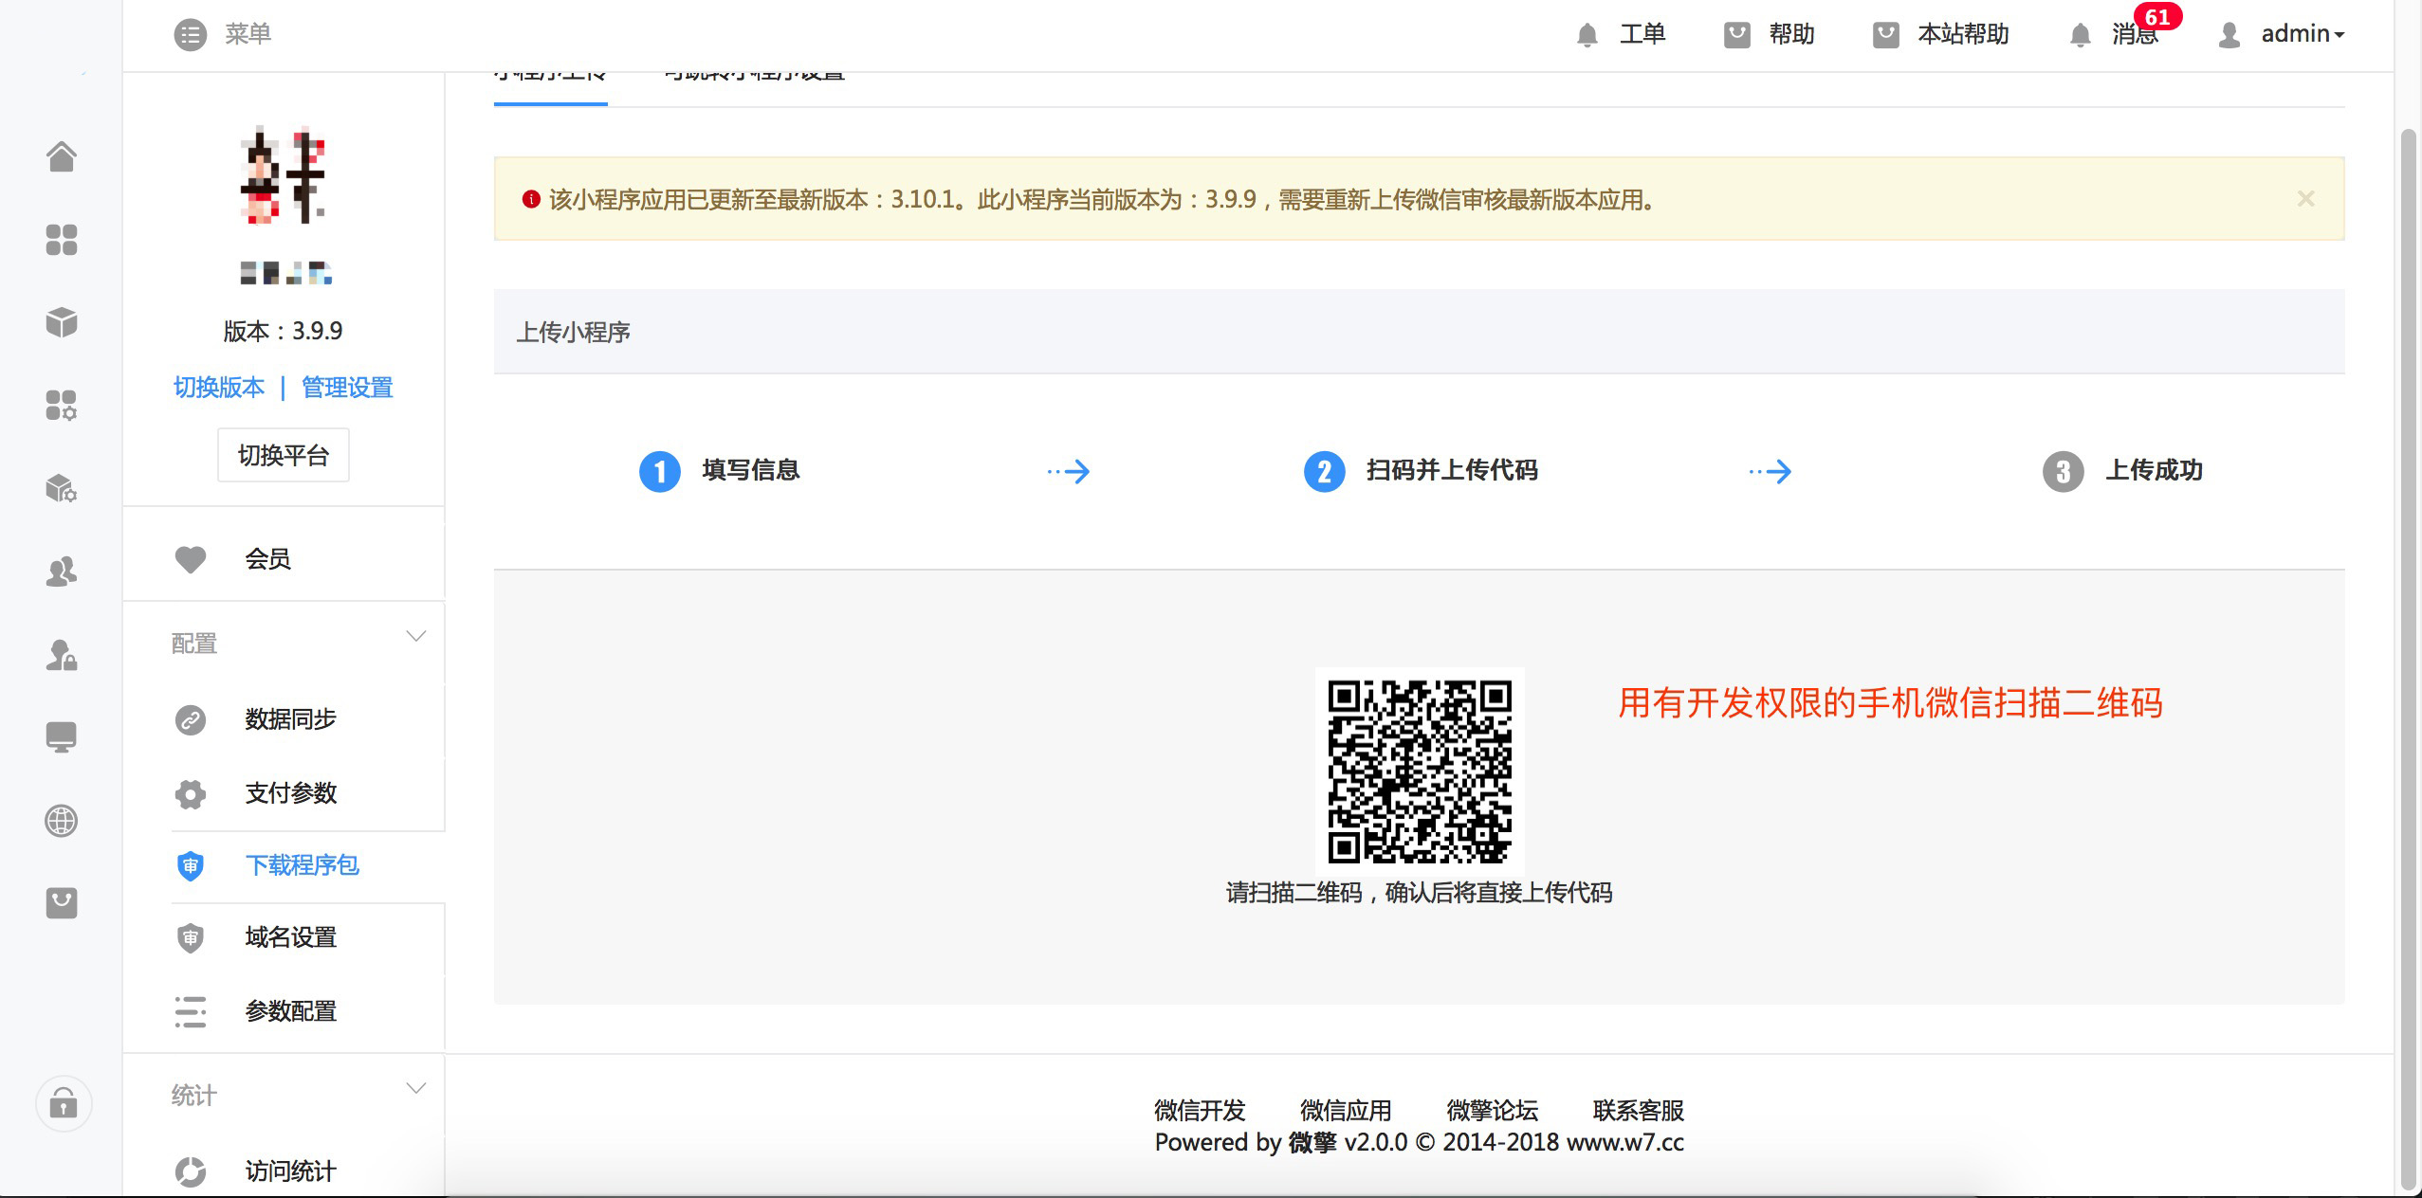Click the link icon beside 数据同步
Image resolution: width=2422 pixels, height=1198 pixels.
(x=191, y=720)
